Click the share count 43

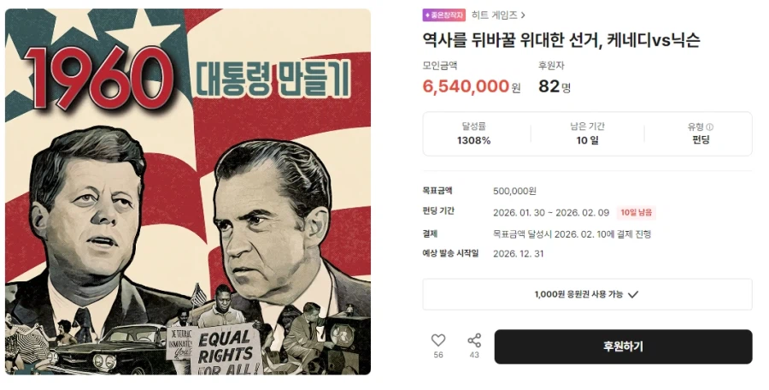[474, 356]
